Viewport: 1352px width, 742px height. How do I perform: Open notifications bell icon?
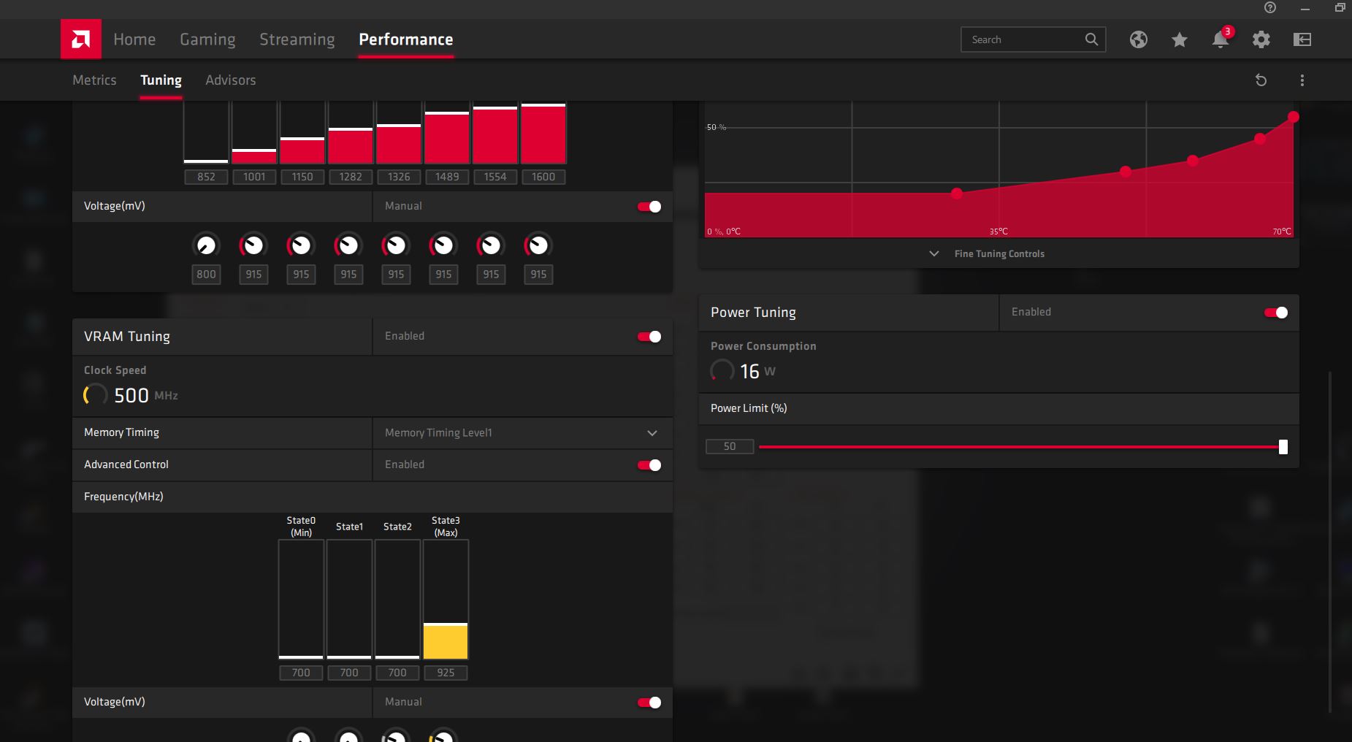click(1220, 39)
